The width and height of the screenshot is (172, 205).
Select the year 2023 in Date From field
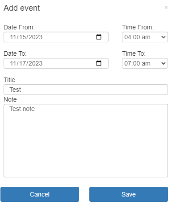point(36,37)
